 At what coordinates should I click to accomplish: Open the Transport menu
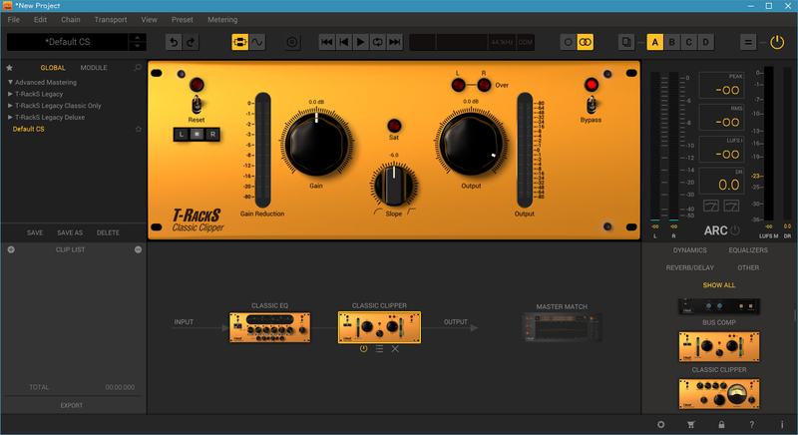click(111, 19)
